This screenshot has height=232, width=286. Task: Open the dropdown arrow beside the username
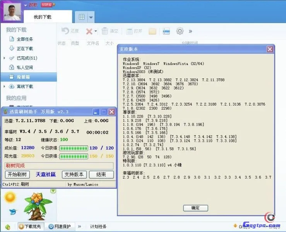26,5
